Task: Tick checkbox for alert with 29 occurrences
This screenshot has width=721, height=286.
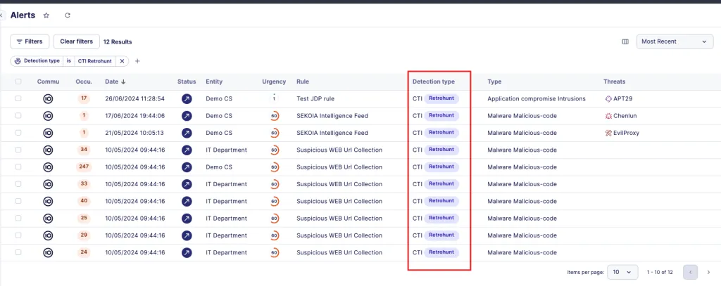Action: tap(18, 235)
